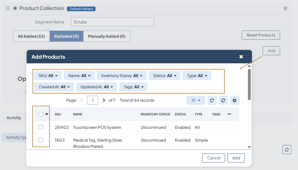Viewport: 298px width, 170px height.
Task: Open the Inventory Status filter dropdown
Action: tap(122, 76)
